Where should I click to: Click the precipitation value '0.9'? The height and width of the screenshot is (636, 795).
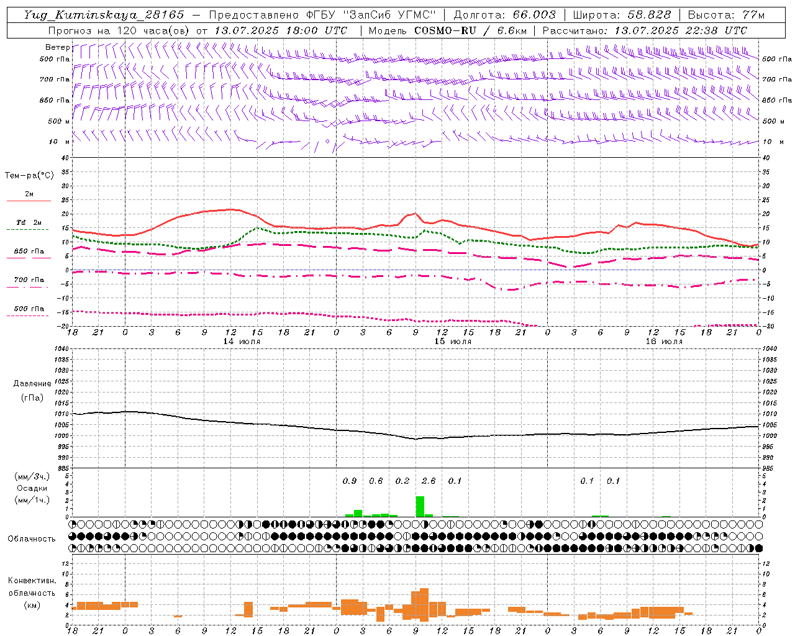[350, 481]
